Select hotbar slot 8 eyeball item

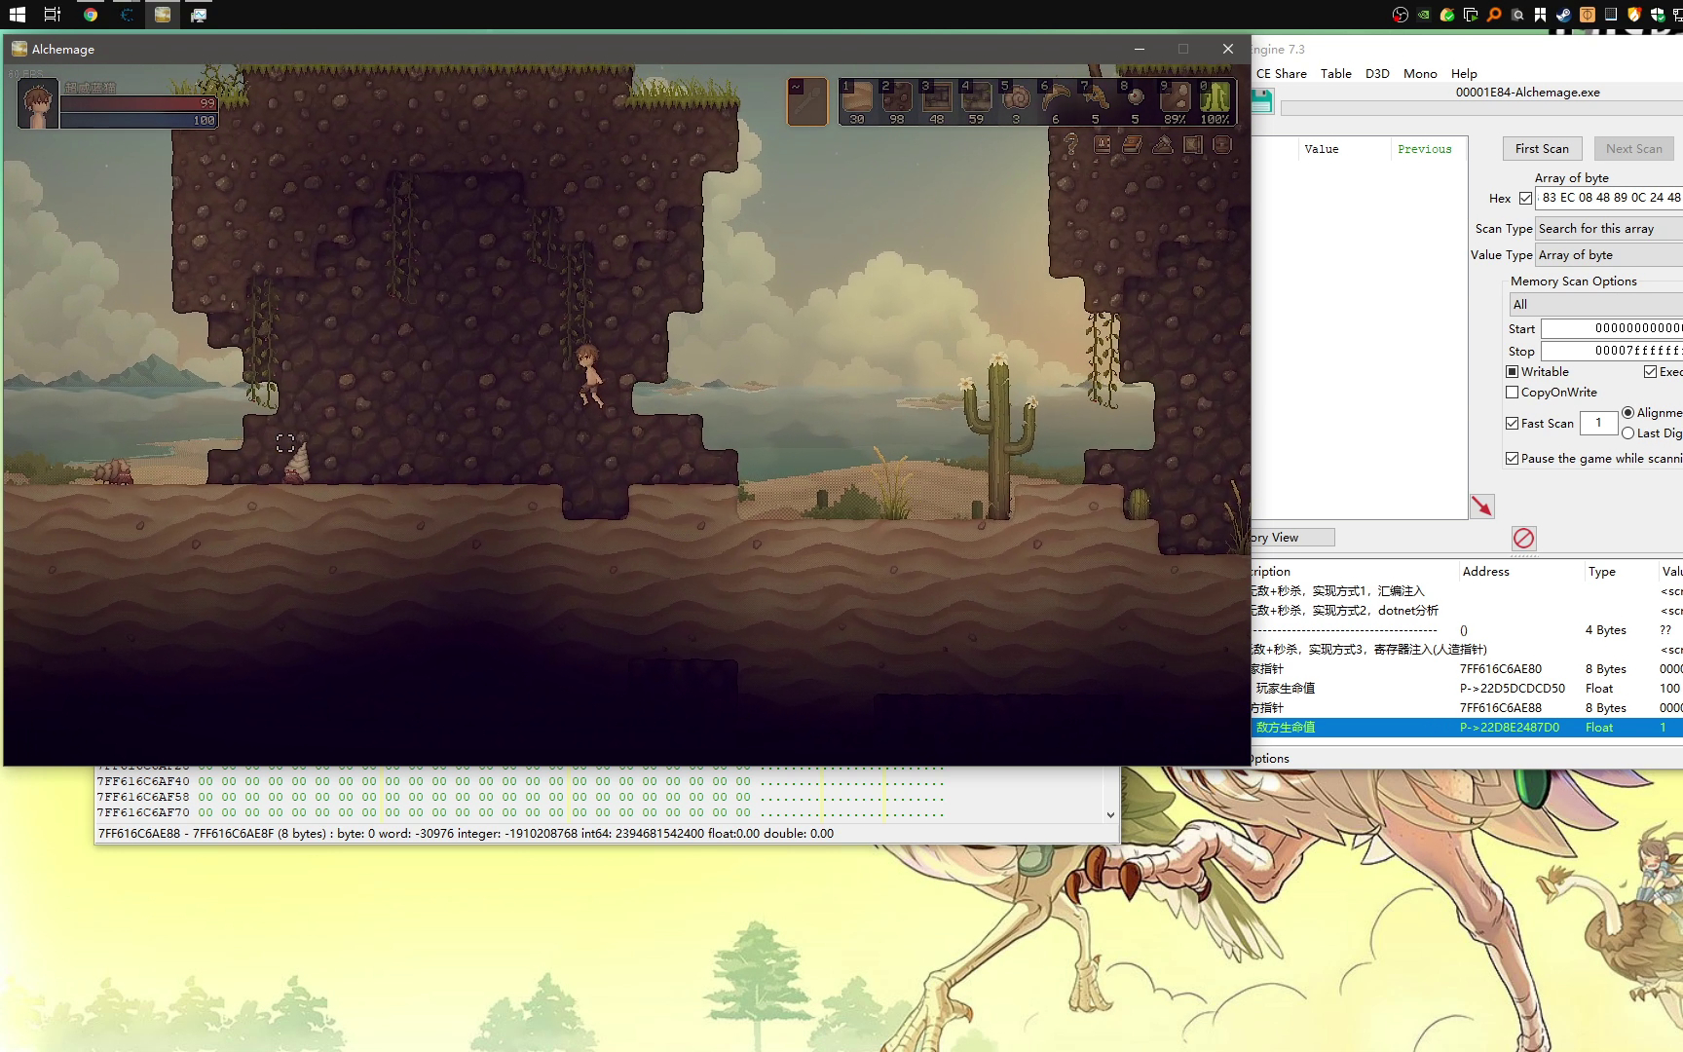1136,101
